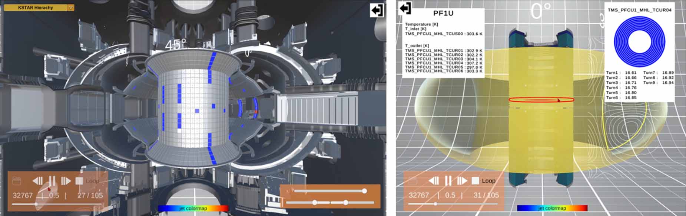The width and height of the screenshot is (686, 216).
Task: Select TMS_PFCU1_MHL_TCUS00 inlet reading
Action: (444, 34)
